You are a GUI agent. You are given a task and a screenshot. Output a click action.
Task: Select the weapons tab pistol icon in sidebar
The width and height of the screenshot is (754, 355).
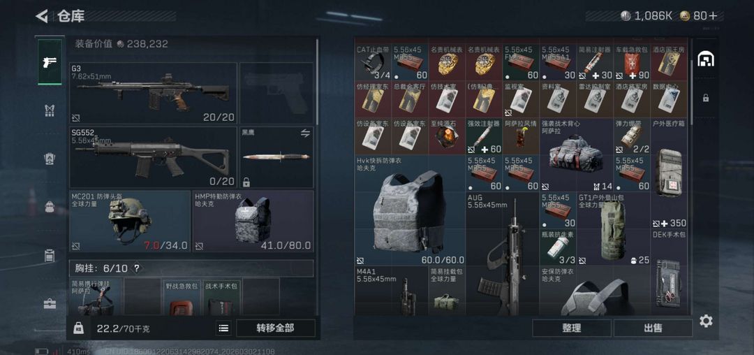coord(50,61)
